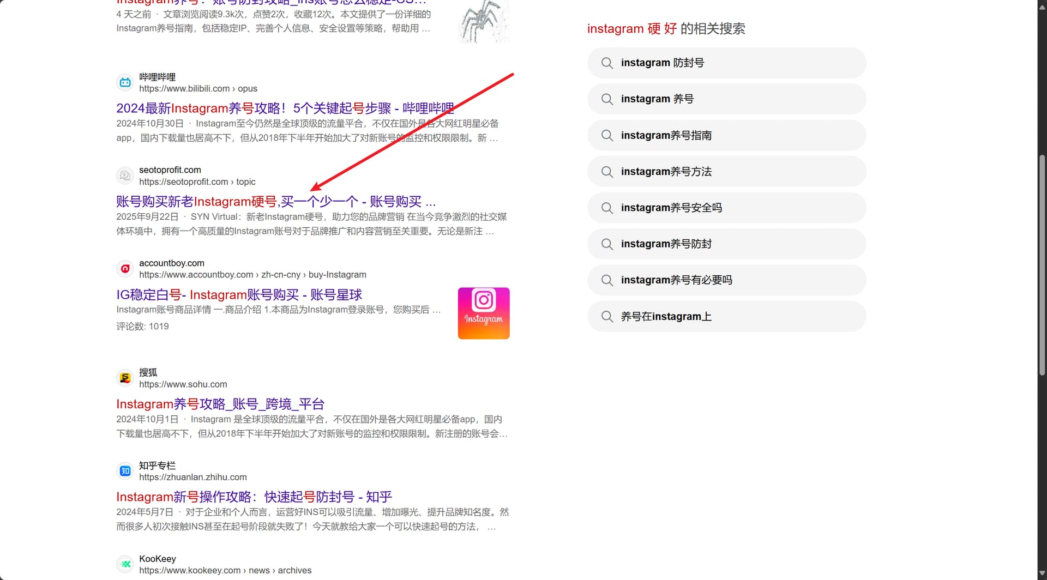This screenshot has height=580, width=1047.
Task: Select related search "instagram养号有必要吗"
Action: coord(676,280)
